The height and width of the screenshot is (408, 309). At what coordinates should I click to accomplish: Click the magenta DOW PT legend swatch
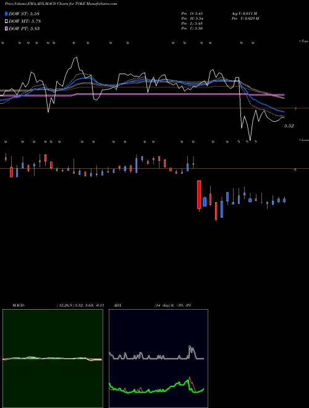[6, 28]
